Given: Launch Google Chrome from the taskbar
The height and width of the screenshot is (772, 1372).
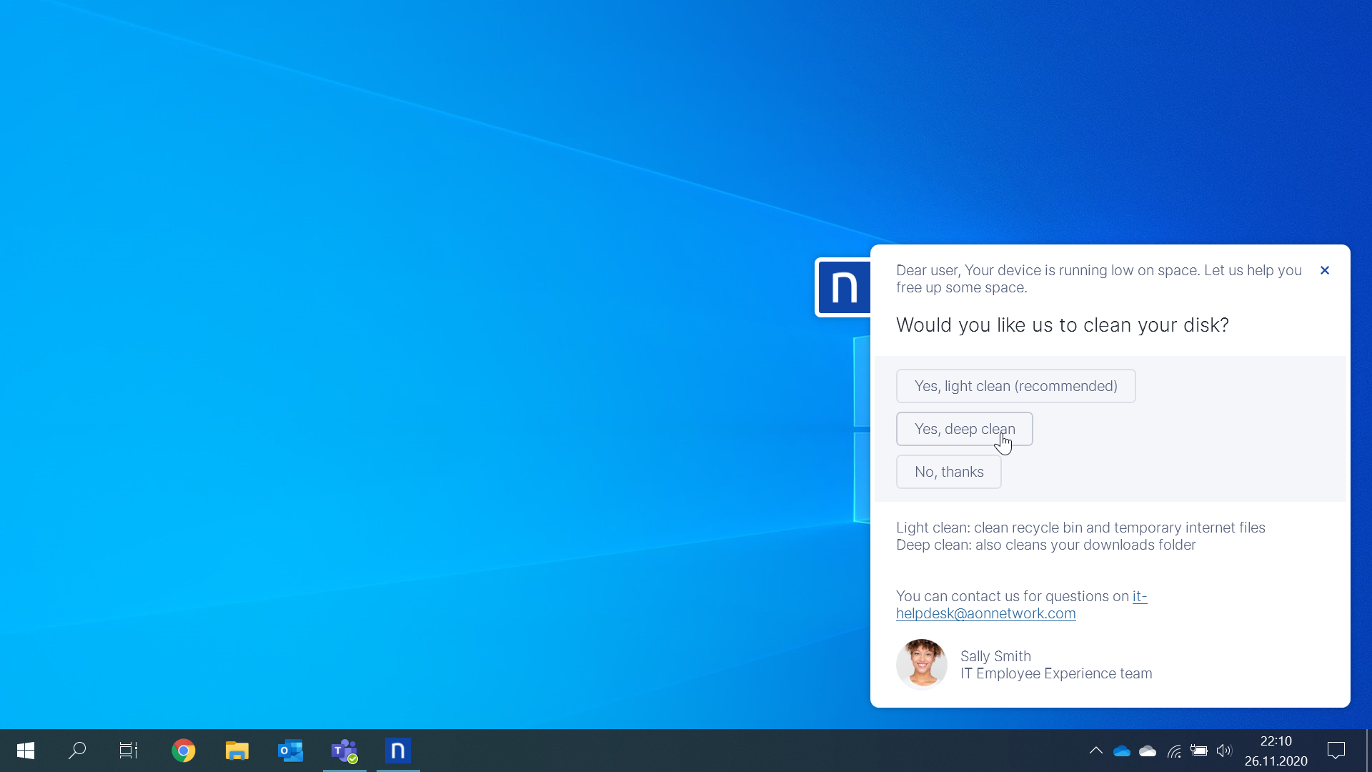Looking at the screenshot, I should (184, 751).
